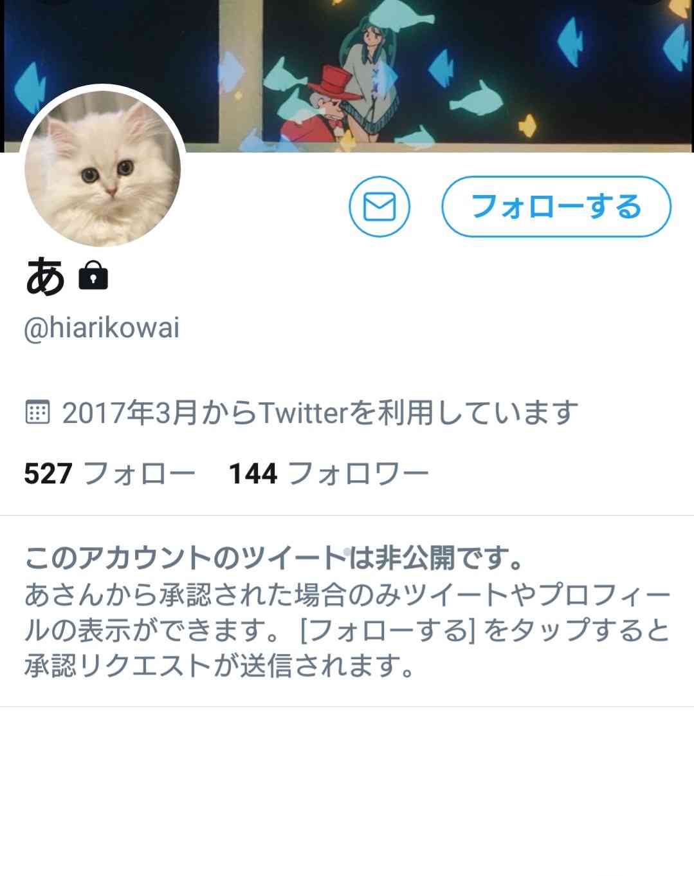Click the small yellow fish near banner bottom

pyautogui.click(x=527, y=125)
